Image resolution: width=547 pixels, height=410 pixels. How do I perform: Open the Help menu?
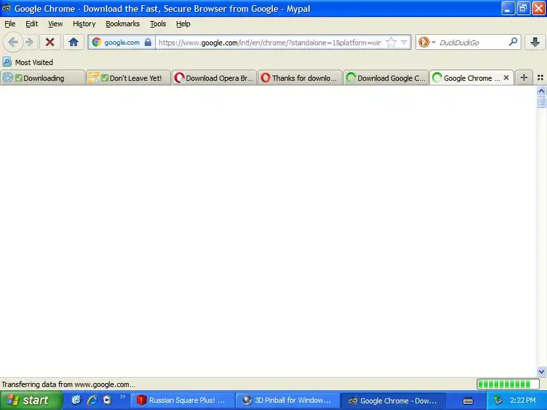pos(183,24)
